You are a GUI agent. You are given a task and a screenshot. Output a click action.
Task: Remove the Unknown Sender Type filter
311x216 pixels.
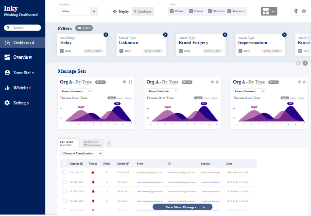(x=165, y=34)
